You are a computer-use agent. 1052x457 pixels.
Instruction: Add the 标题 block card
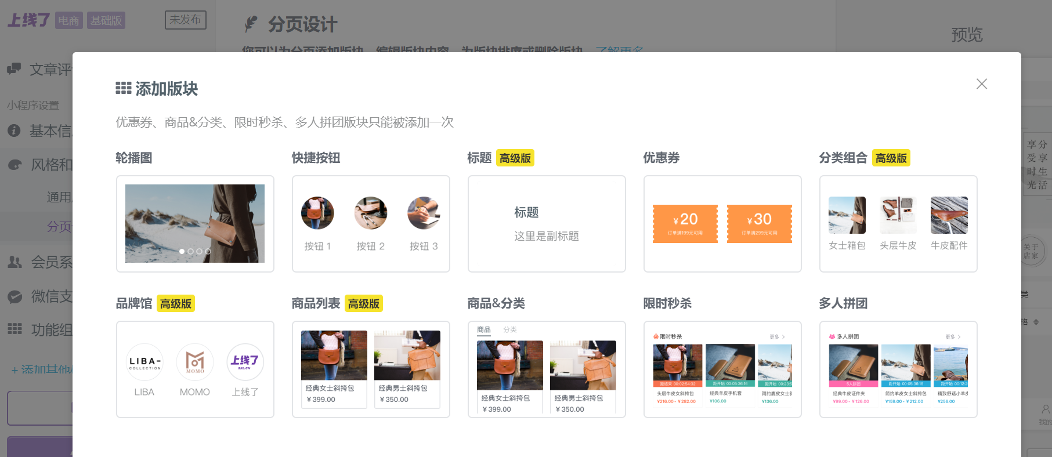[x=547, y=224]
